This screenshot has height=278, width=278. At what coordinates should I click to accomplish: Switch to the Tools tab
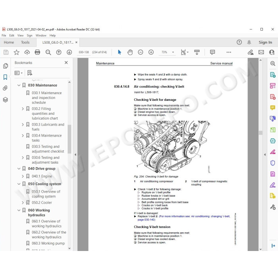25,42
